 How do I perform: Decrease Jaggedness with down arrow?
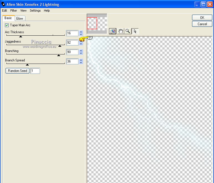[x=81, y=44]
